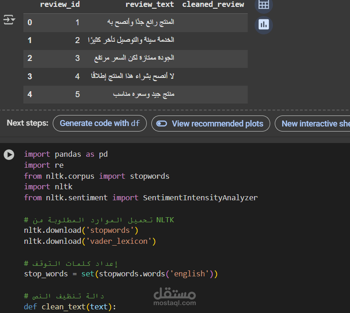Select the review_text column header
This screenshot has width=350, height=313.
[x=150, y=5]
